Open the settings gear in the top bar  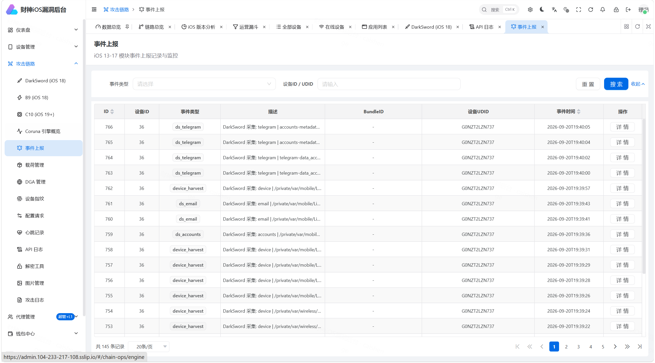click(530, 9)
